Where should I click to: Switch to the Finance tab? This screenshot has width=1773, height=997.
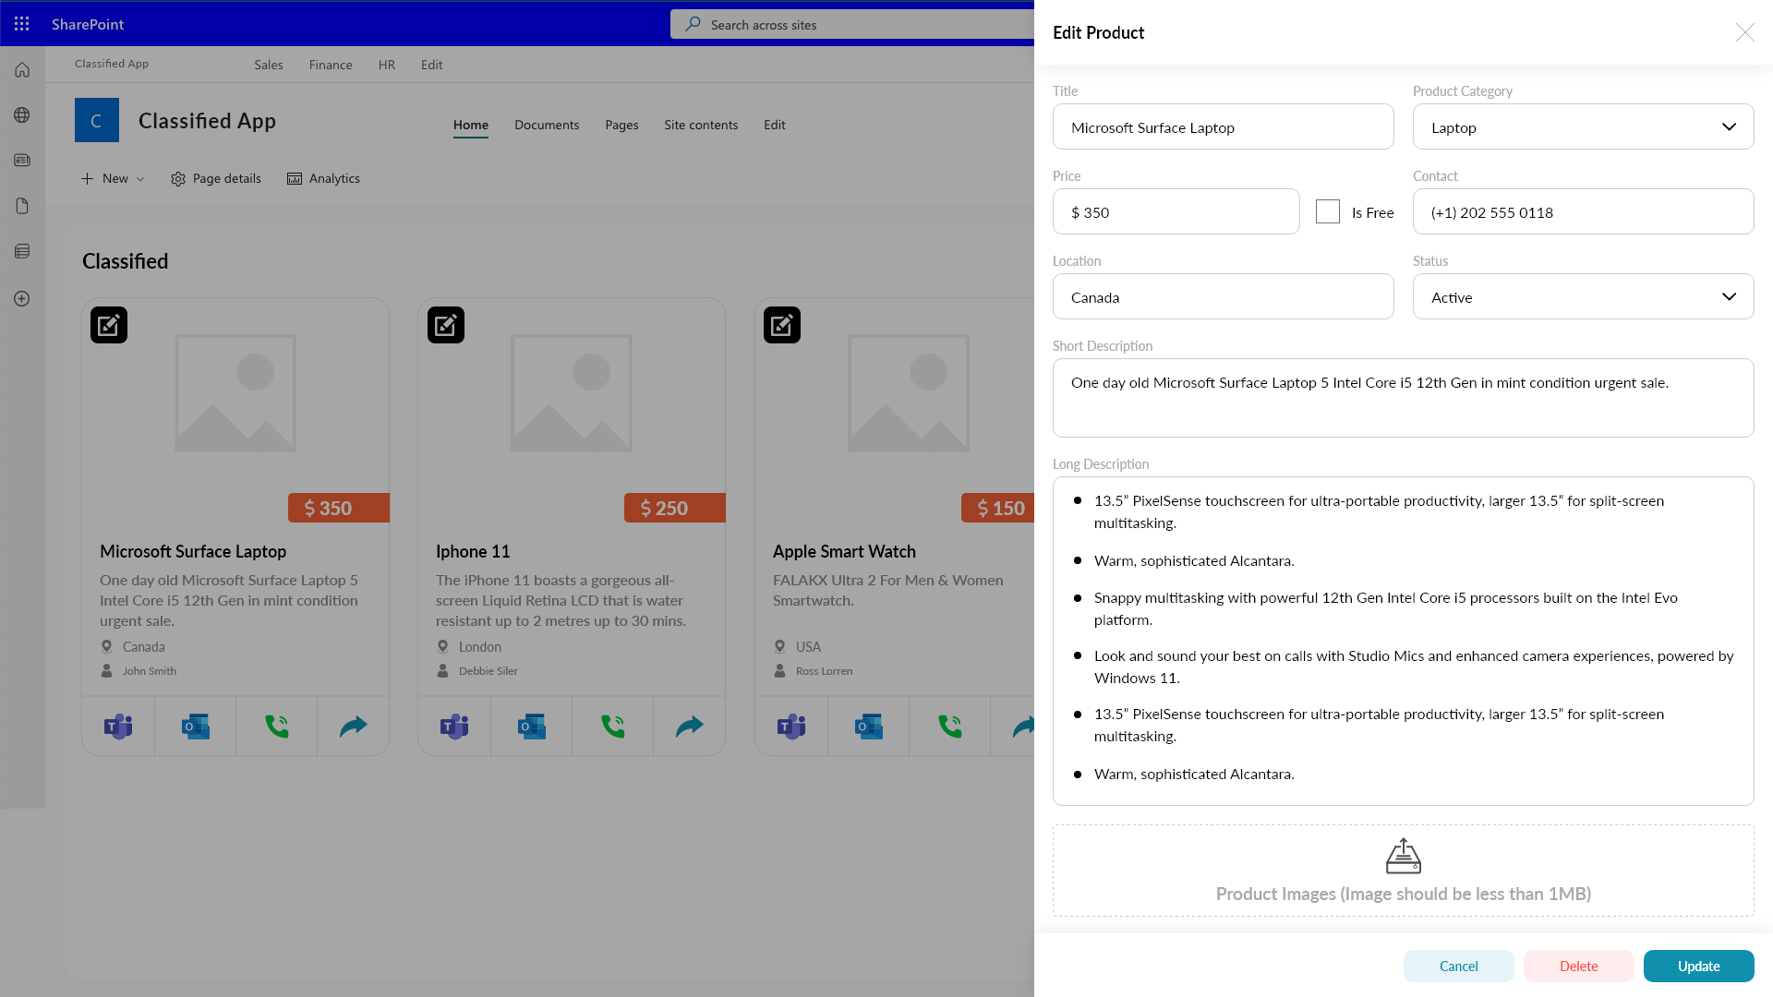click(330, 65)
